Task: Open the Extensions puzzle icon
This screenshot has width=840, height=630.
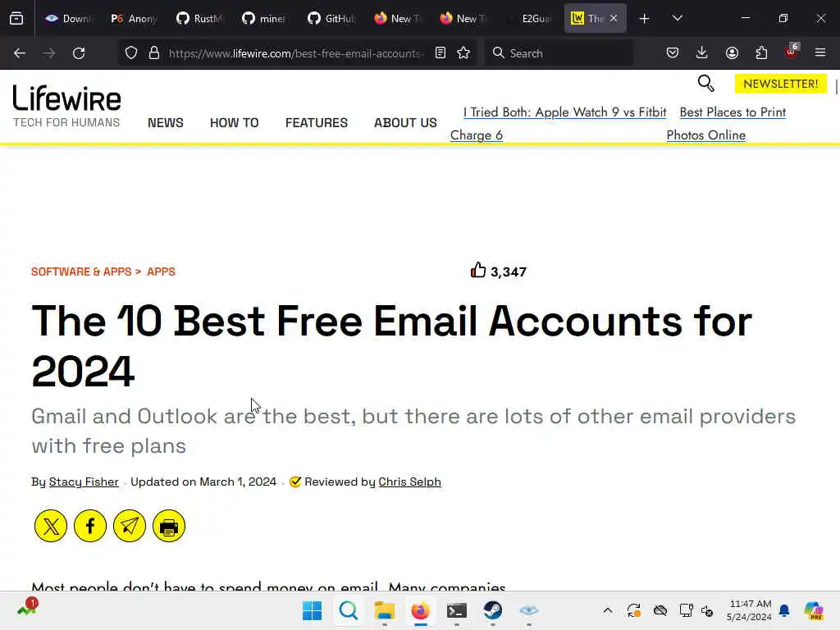Action: (x=761, y=53)
